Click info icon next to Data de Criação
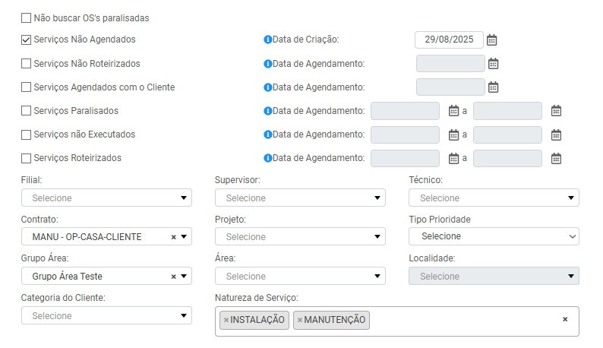This screenshot has width=603, height=348. pyautogui.click(x=267, y=40)
